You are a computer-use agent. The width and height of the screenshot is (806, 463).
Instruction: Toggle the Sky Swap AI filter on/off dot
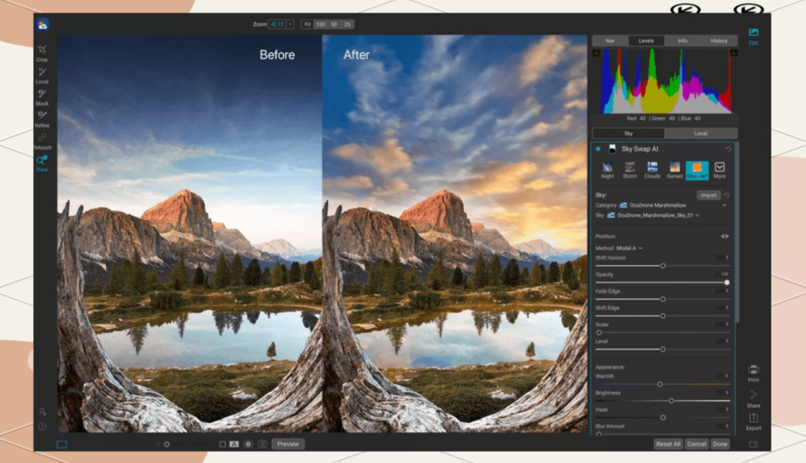click(598, 149)
